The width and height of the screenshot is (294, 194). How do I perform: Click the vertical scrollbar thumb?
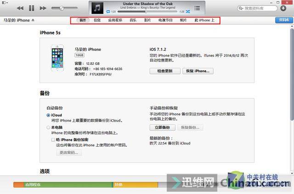point(292,74)
